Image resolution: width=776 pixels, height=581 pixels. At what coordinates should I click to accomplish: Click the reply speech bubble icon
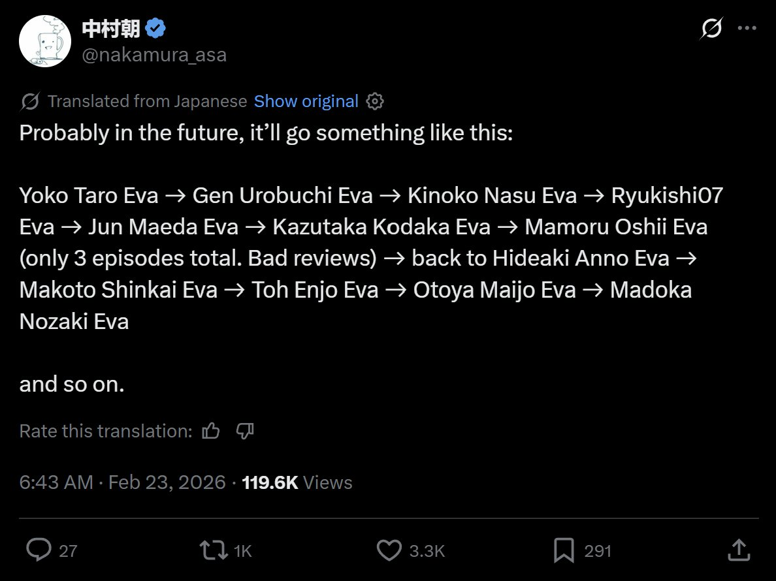39,550
